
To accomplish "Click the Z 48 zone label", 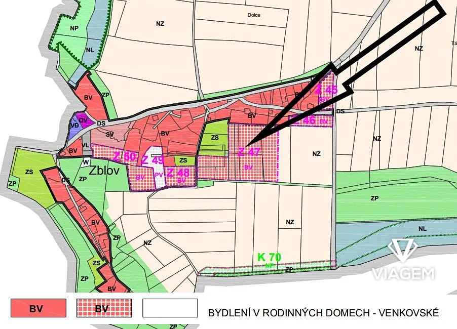I will [x=178, y=172].
